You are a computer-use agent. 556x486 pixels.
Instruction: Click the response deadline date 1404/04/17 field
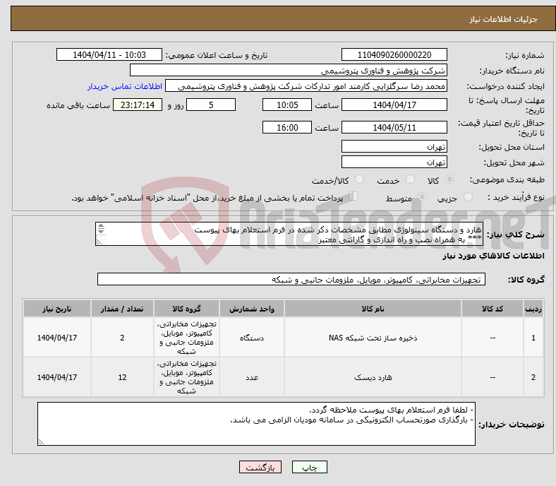(394, 105)
